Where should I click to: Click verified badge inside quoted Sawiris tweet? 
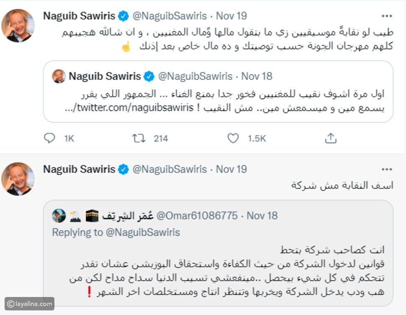pos(148,77)
